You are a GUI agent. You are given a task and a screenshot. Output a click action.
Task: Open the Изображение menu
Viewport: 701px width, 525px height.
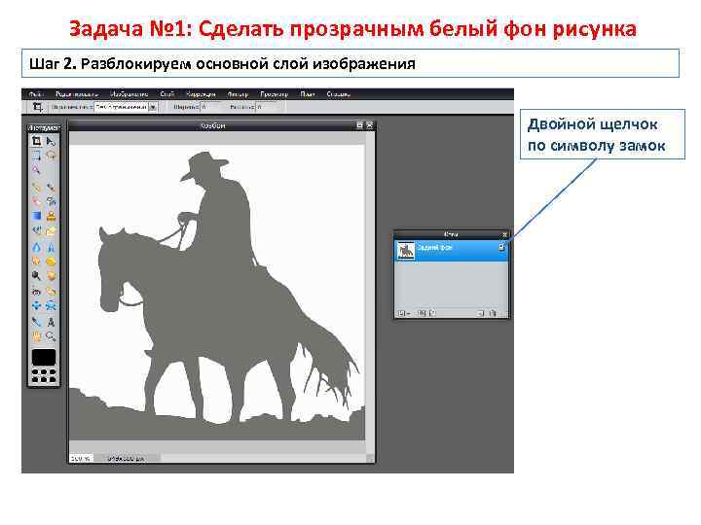pos(129,94)
